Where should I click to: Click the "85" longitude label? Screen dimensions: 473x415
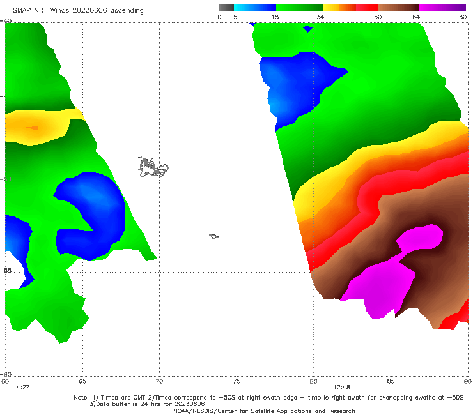(x=391, y=381)
